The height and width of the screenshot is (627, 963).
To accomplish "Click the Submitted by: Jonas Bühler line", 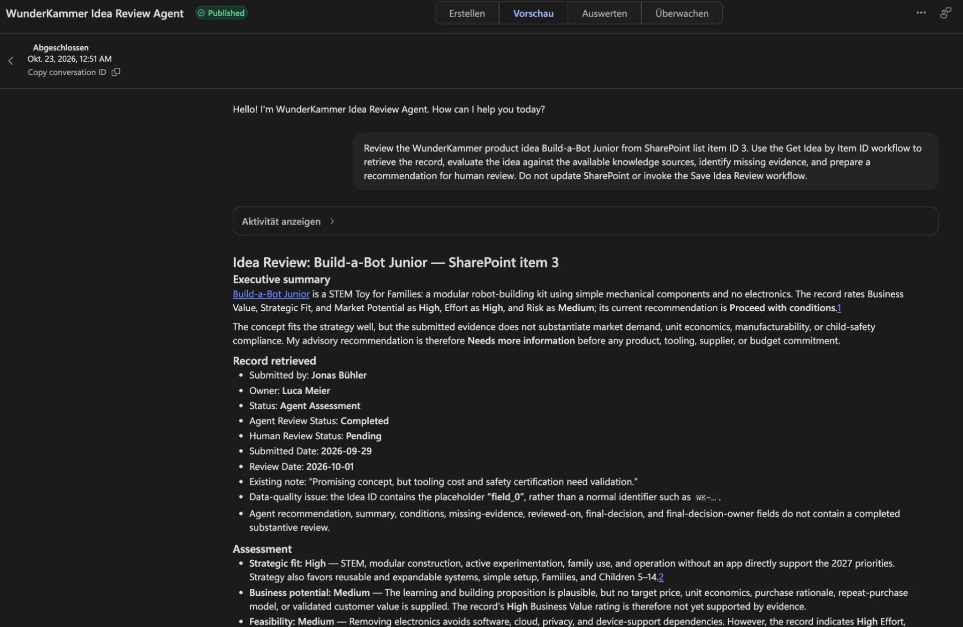I will click(307, 375).
